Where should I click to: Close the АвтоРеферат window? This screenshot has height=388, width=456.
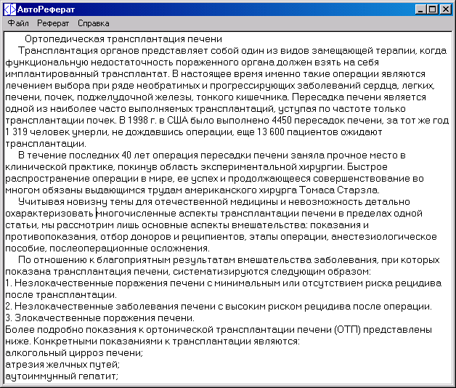(x=446, y=9)
